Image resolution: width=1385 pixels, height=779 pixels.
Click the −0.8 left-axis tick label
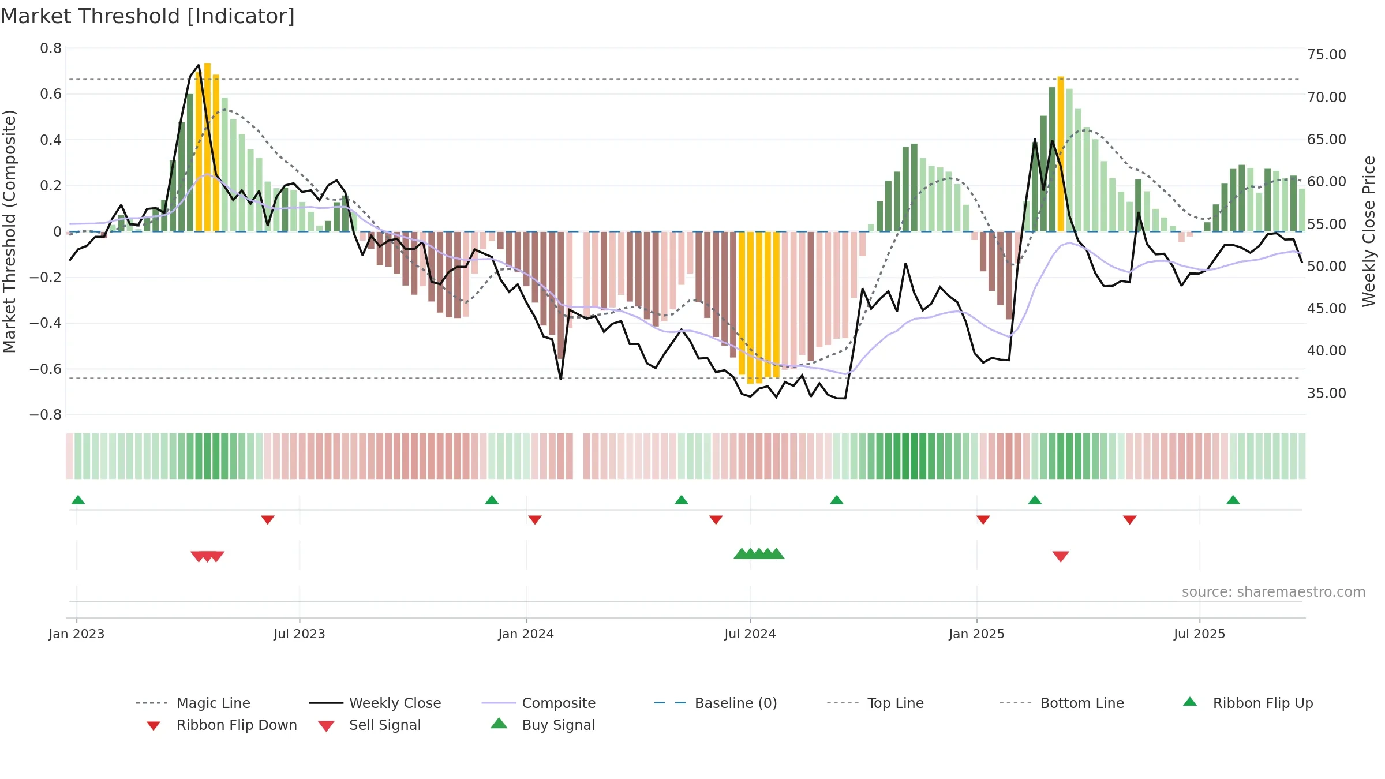(46, 415)
